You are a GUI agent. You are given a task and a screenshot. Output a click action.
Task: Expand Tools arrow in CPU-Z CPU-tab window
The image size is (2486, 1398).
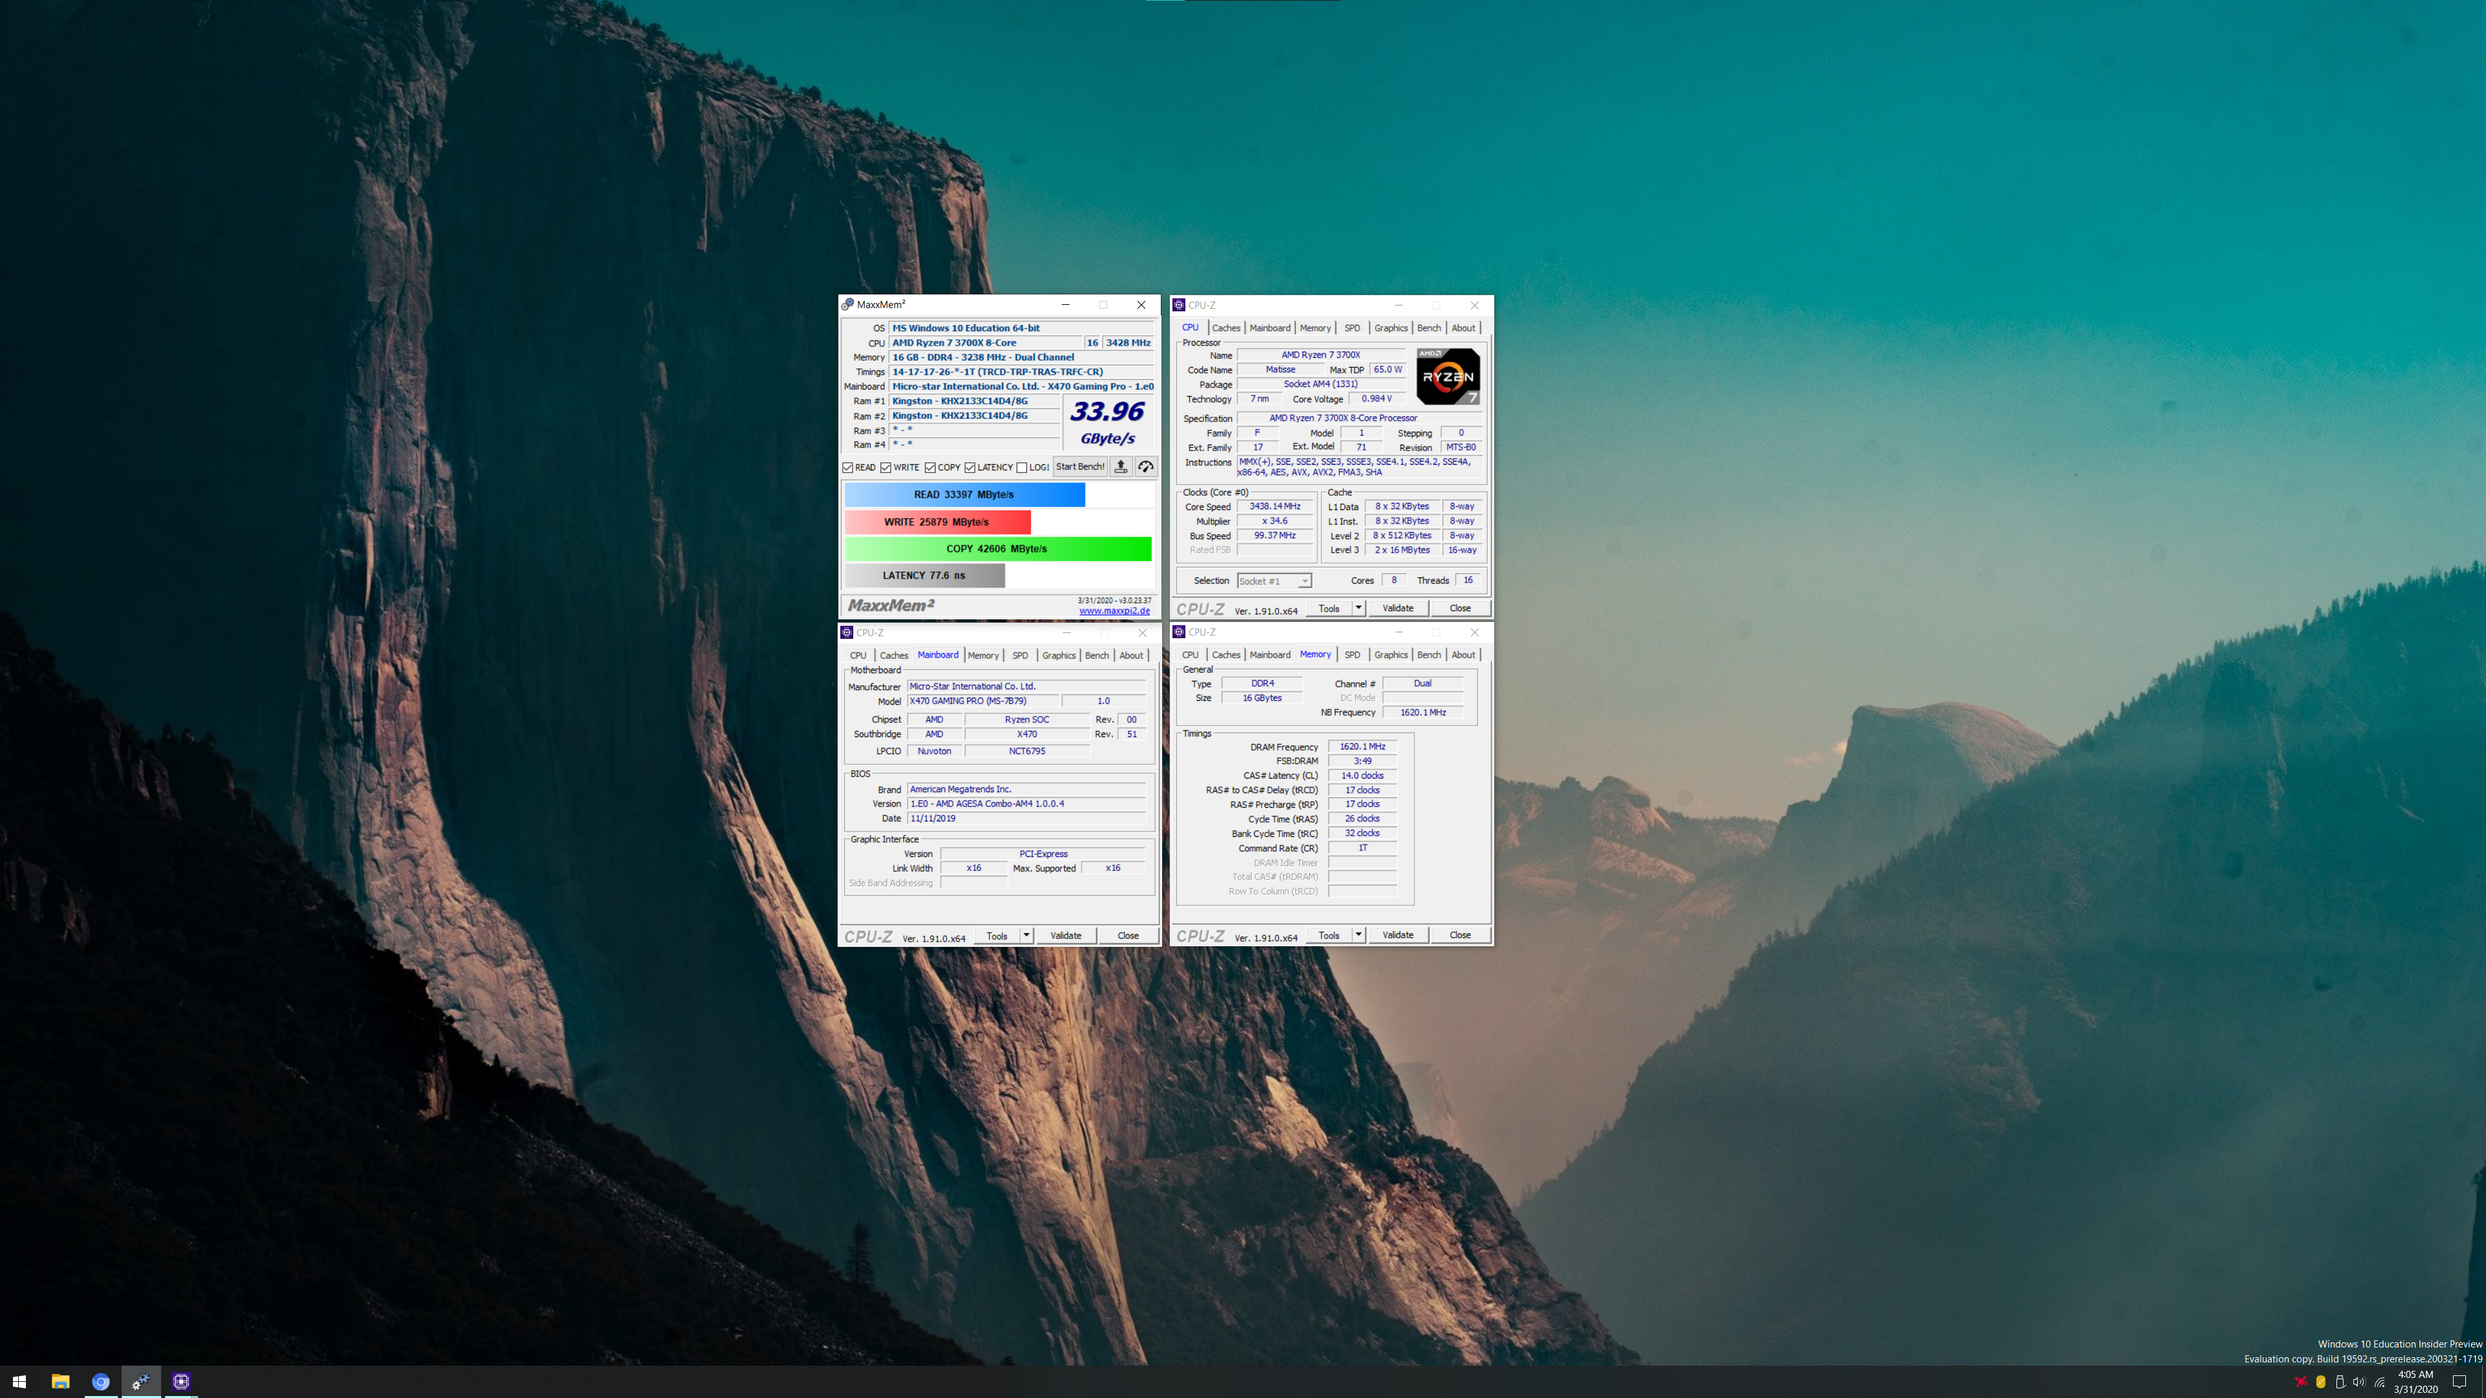click(x=1358, y=608)
